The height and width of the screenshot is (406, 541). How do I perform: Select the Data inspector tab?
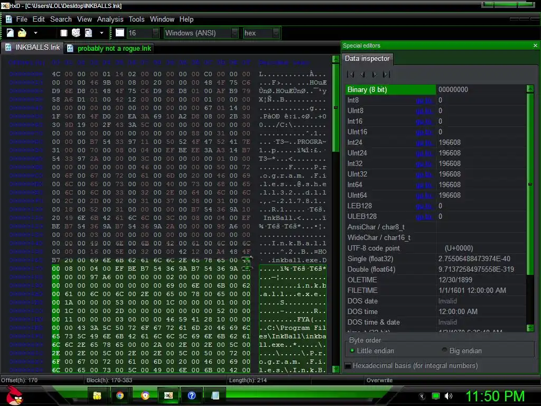point(367,58)
